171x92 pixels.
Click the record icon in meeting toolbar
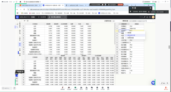tap(97, 88)
